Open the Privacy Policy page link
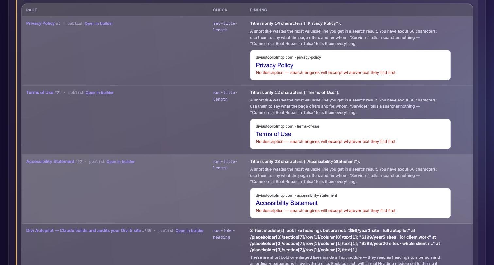The image size is (494, 265). (41, 23)
